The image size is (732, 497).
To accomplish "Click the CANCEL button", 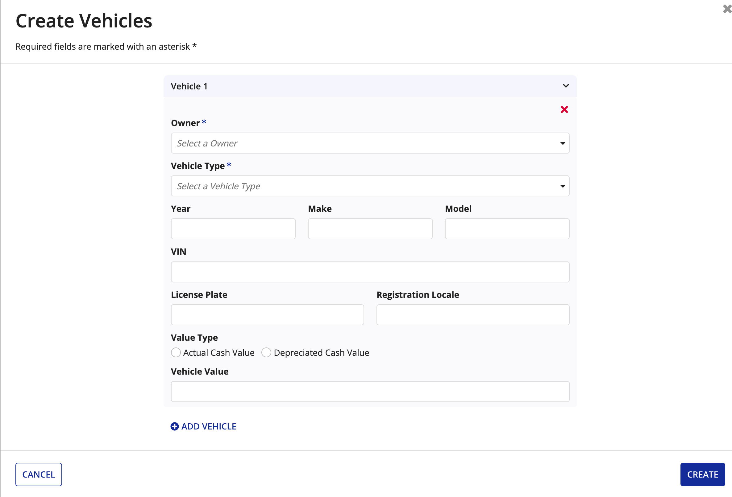I will (x=39, y=474).
